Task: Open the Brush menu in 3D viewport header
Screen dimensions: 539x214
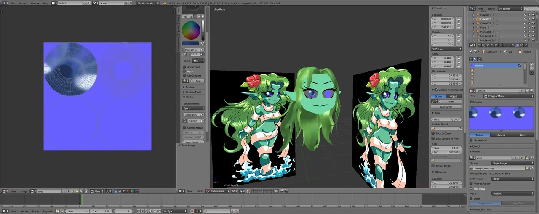Action: point(200,191)
